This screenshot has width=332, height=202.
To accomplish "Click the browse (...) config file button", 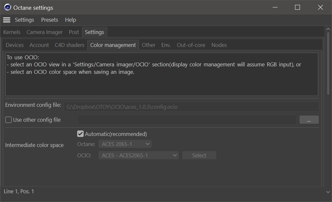I will point(309,120).
